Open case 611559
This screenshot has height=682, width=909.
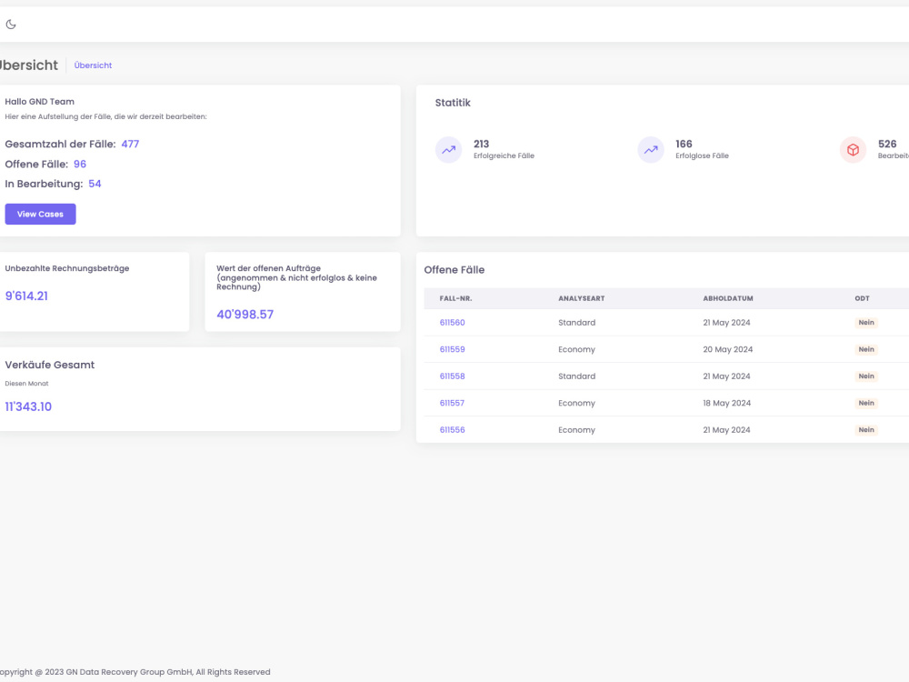452,349
